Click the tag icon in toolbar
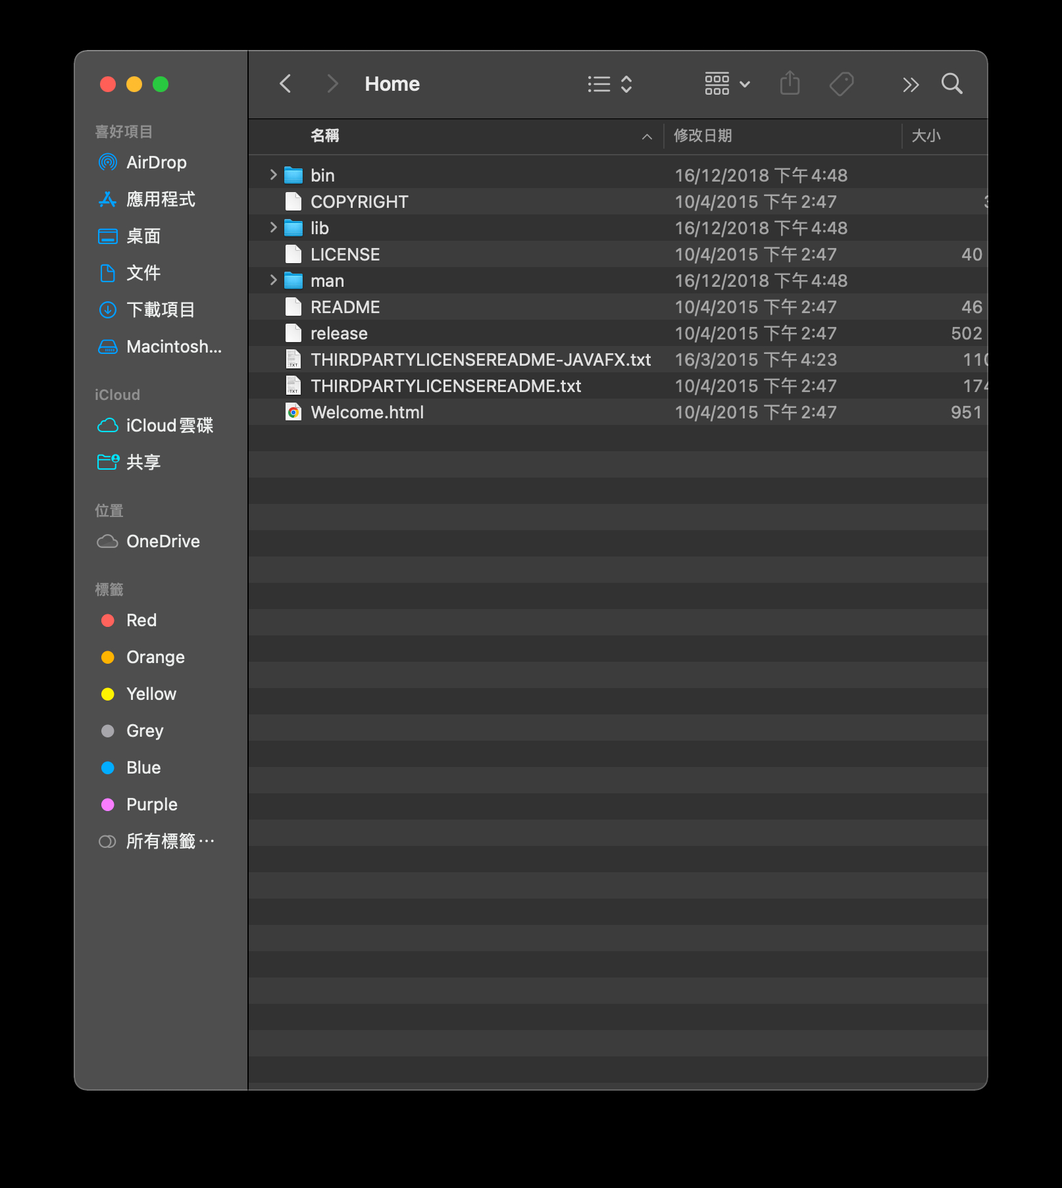Image resolution: width=1062 pixels, height=1188 pixels. pyautogui.click(x=842, y=84)
